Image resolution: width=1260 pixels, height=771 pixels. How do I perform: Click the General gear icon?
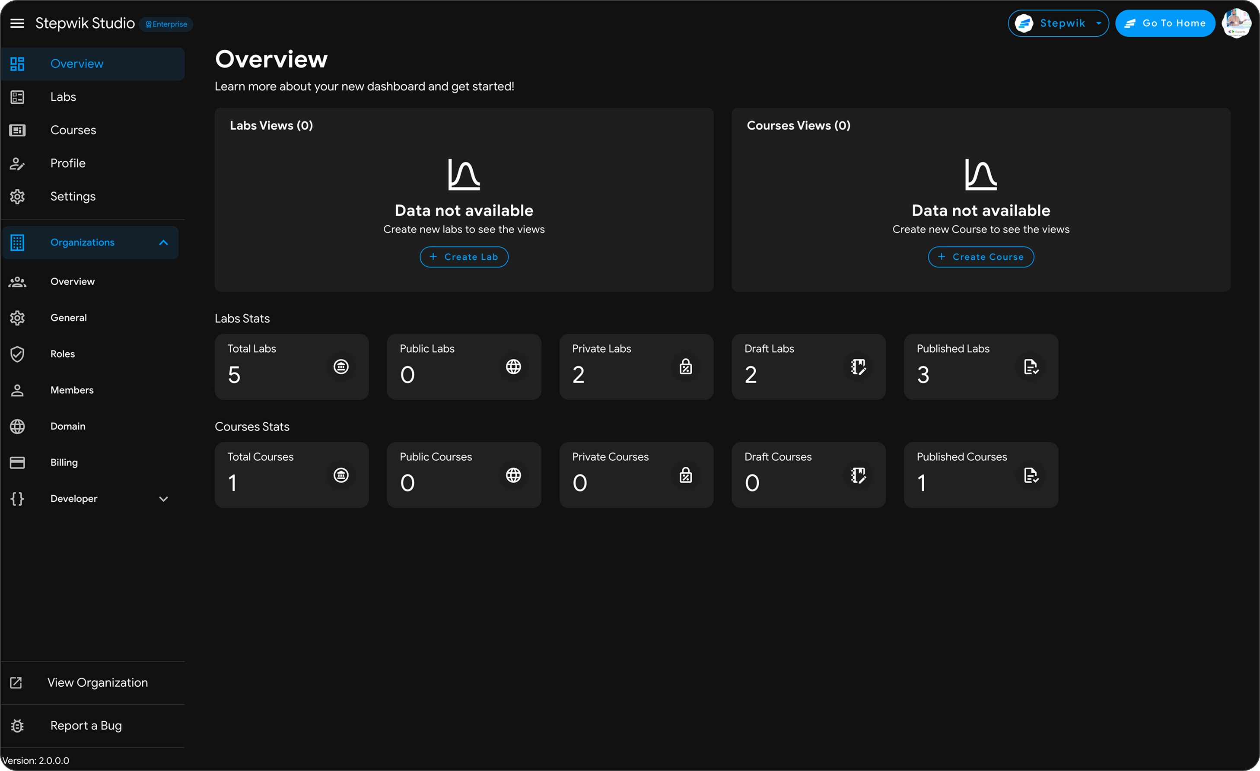17,318
